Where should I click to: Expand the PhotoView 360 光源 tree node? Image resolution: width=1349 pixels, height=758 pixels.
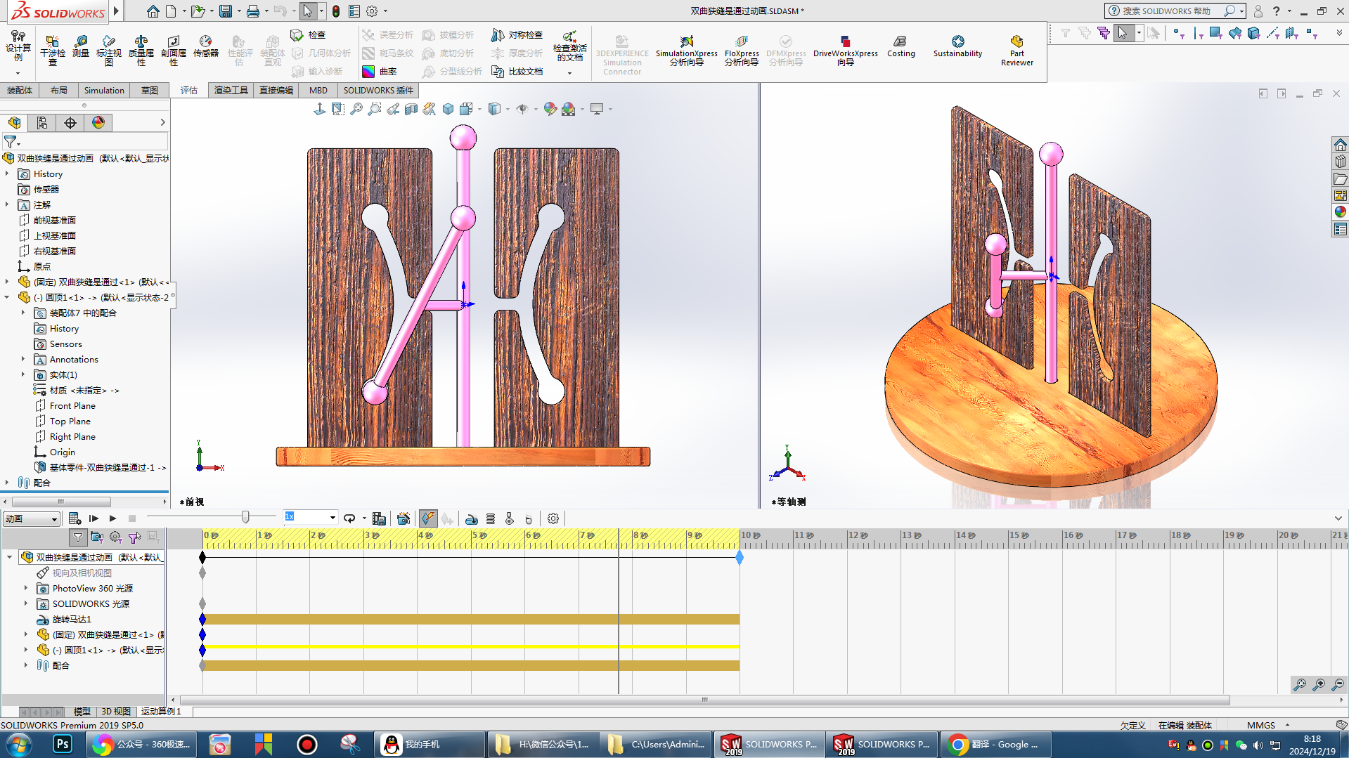[x=26, y=589]
